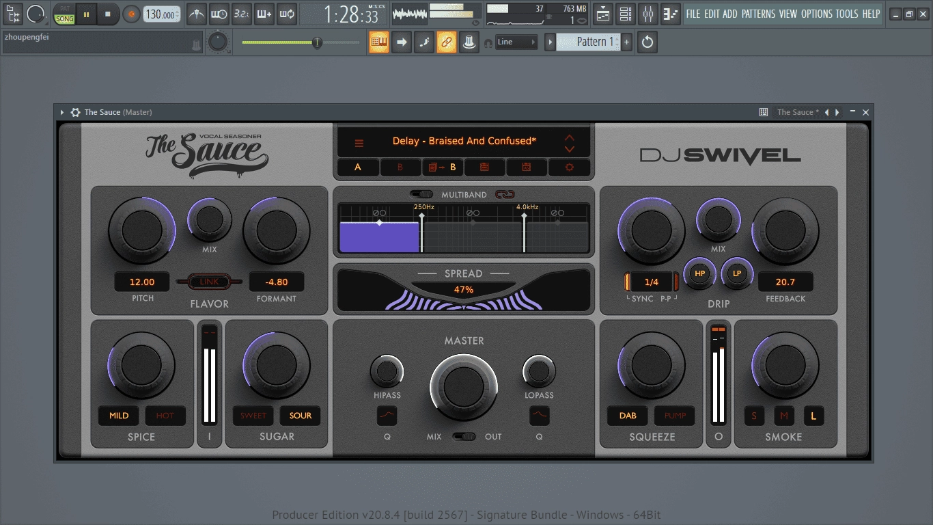This screenshot has height=525, width=933.
Task: Click the Save preset disk icon
Action: 484,167
